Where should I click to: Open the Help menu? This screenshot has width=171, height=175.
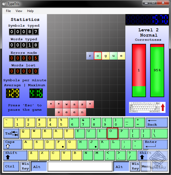30,11
